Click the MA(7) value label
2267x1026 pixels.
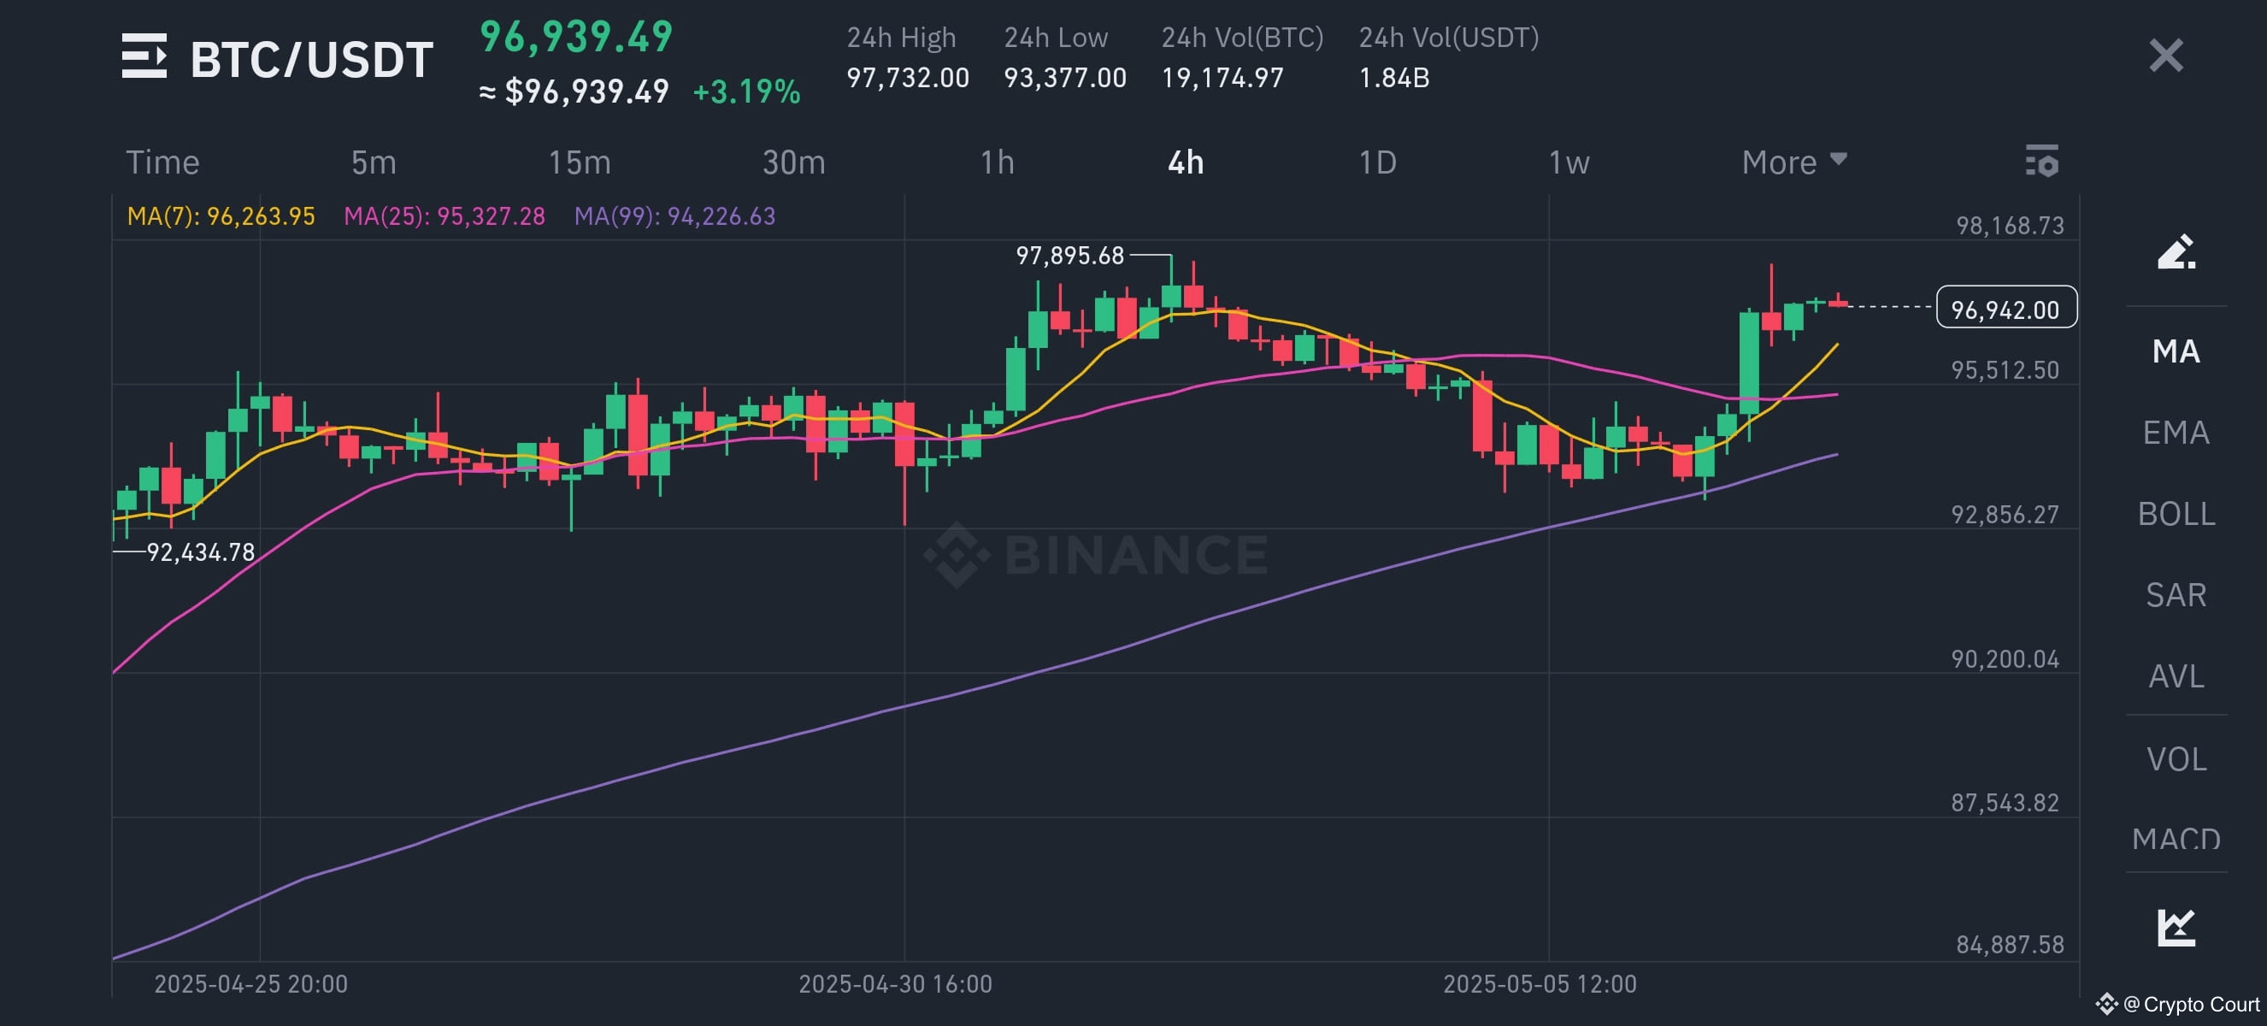221,216
